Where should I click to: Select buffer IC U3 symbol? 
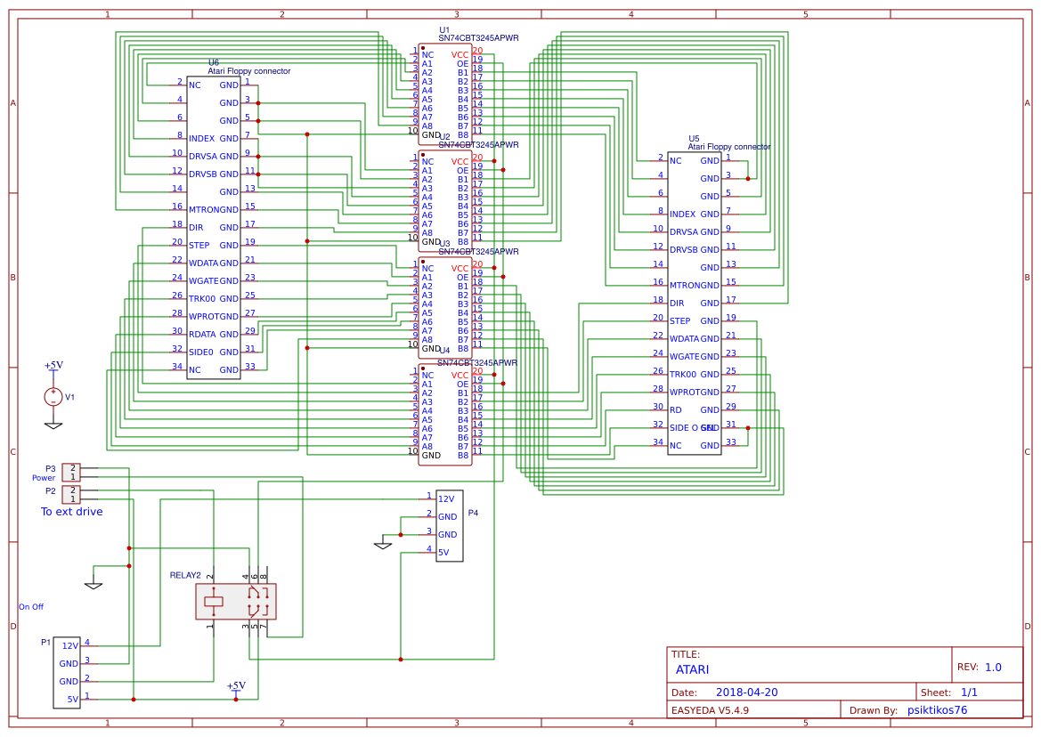point(445,307)
